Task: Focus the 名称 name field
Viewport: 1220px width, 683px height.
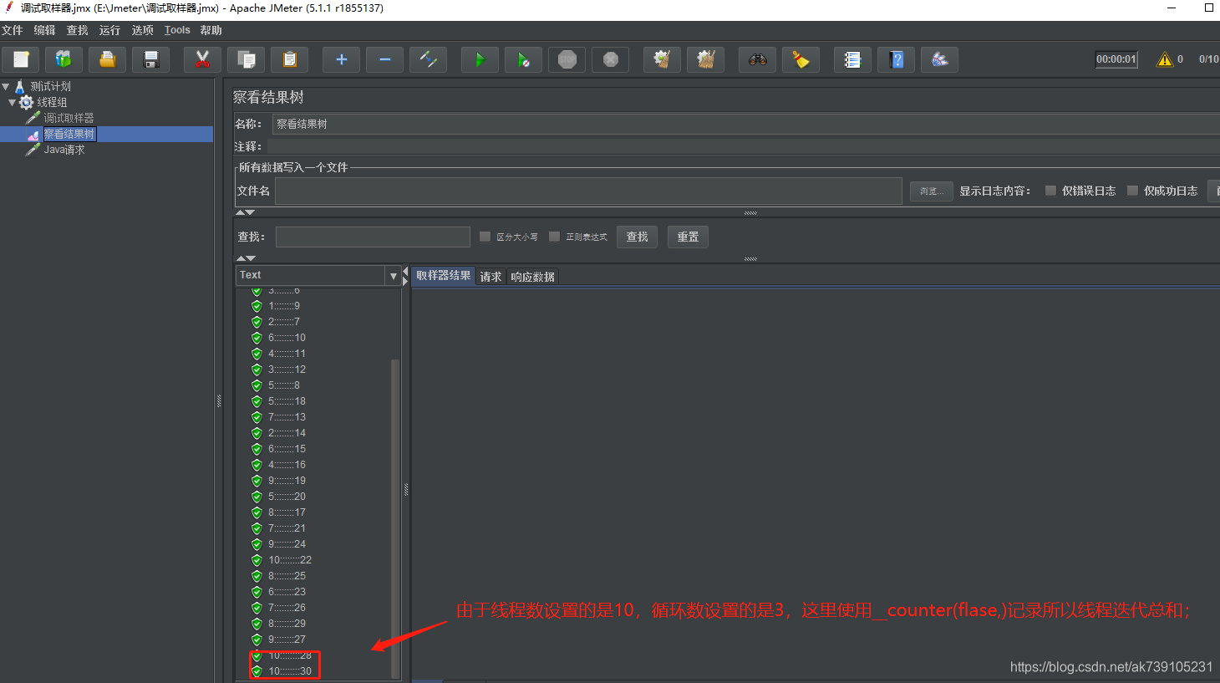Action: click(746, 124)
